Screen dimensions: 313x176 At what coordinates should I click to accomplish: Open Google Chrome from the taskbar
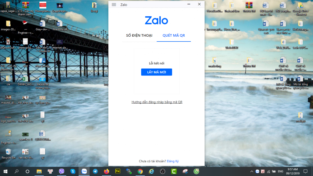140,171
